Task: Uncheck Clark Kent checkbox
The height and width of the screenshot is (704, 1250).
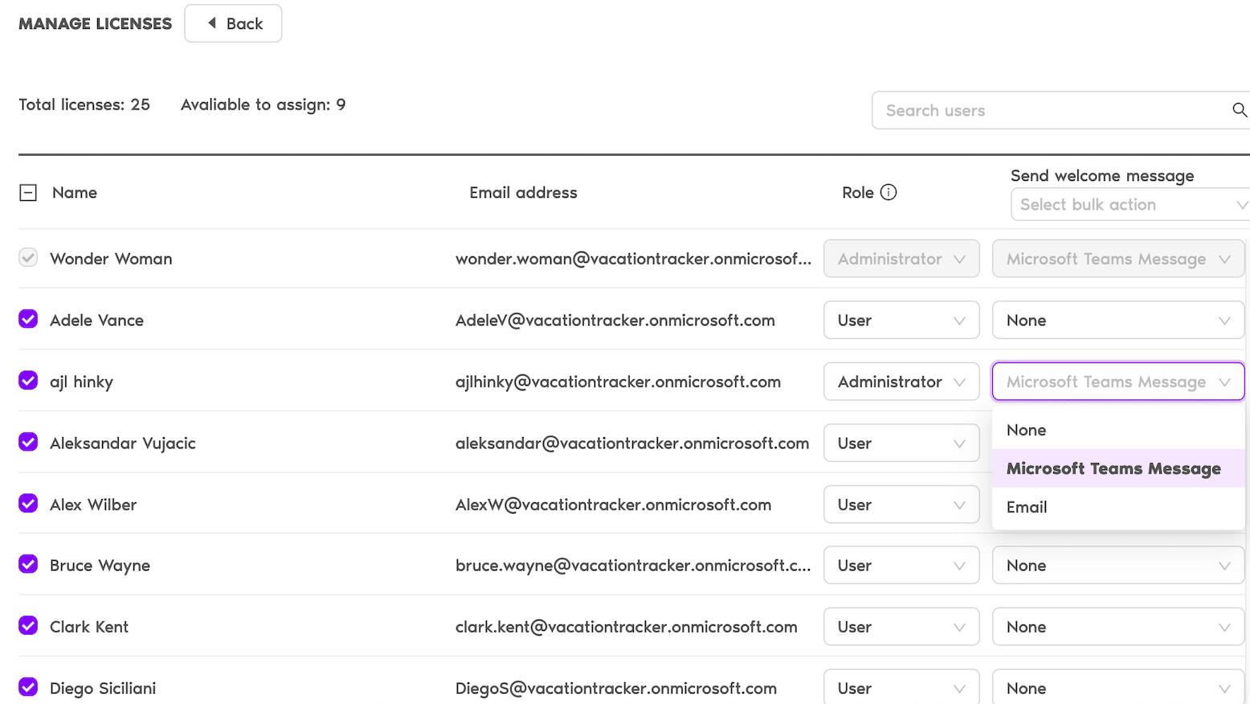Action: coord(28,625)
